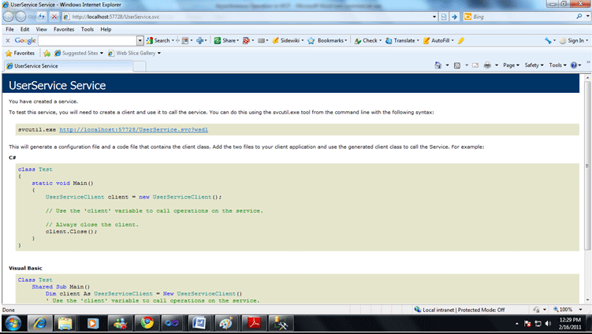This screenshot has width=592, height=334.
Task: Open the command bar Tools dropdown
Action: tap(557, 65)
